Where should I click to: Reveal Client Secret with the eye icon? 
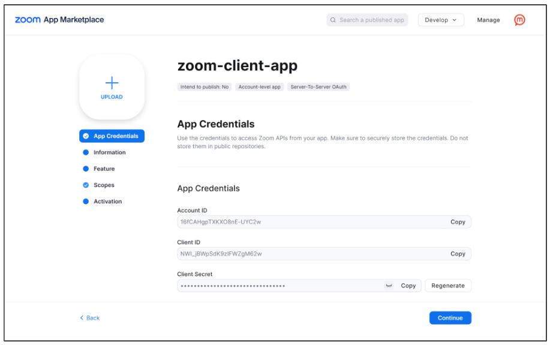click(x=389, y=286)
